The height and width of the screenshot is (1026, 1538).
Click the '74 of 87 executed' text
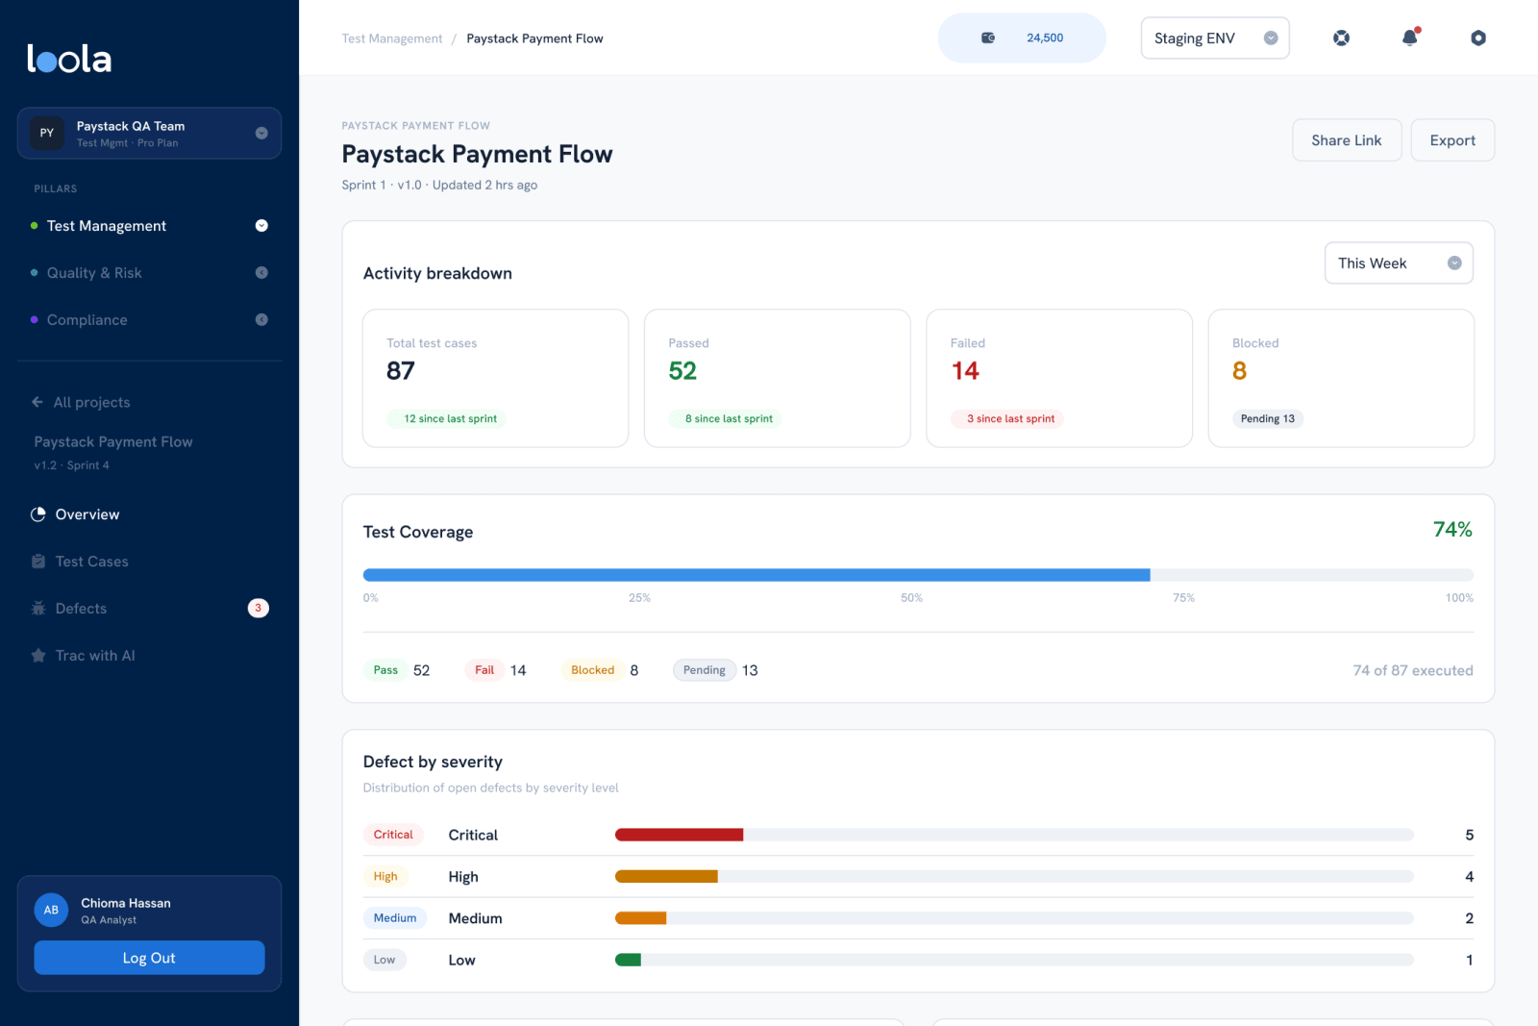[x=1413, y=670]
